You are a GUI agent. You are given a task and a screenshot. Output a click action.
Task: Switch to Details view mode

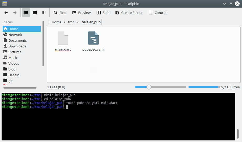click(x=44, y=13)
